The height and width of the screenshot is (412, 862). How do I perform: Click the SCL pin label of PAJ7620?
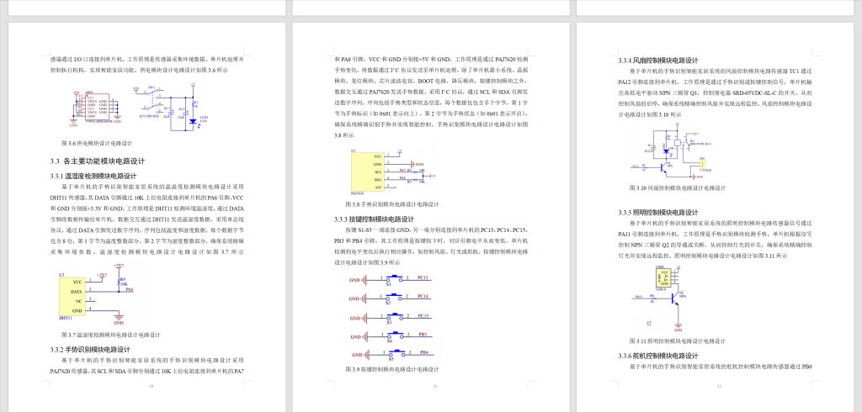coord(378,172)
